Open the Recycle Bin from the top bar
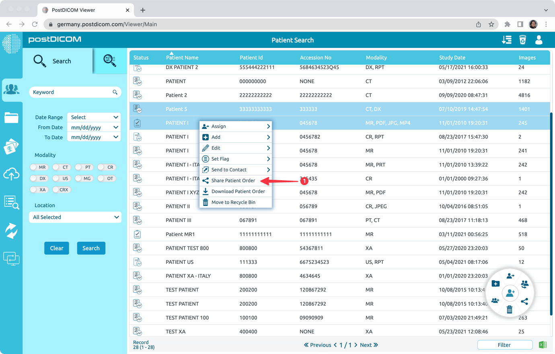This screenshot has height=354, width=555. pyautogui.click(x=522, y=40)
